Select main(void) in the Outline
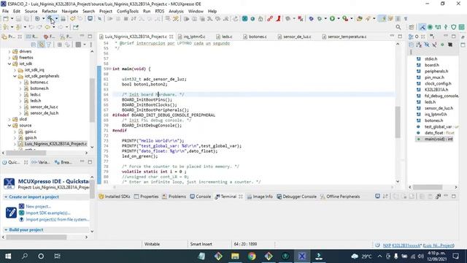 click(x=439, y=139)
